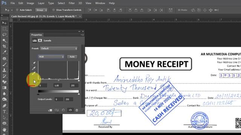Open the Help menu
This screenshot has width=241, height=135.
pyautogui.click(x=112, y=3)
